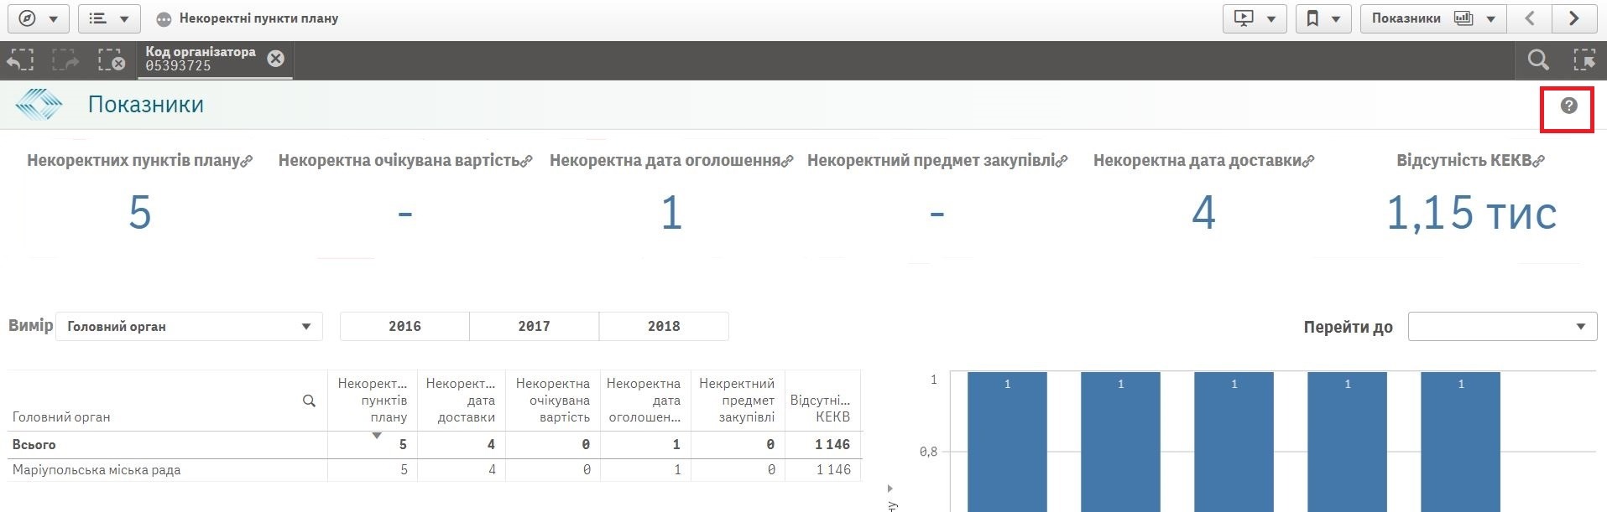The image size is (1607, 512).
Task: Select the Маріупольська міська рада row
Action: coord(434,470)
